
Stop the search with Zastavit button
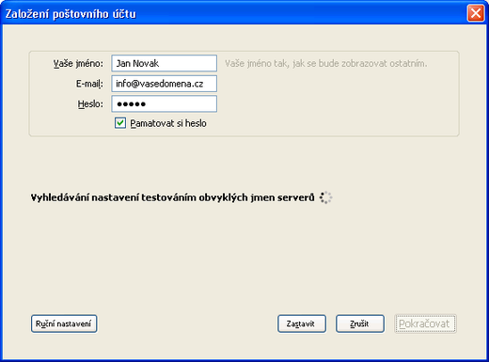click(302, 323)
